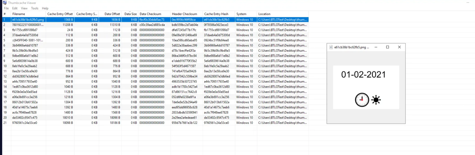Click data checksum c00c39ae2d885cda
Screen dimensions: 475x155
[x=152, y=25]
